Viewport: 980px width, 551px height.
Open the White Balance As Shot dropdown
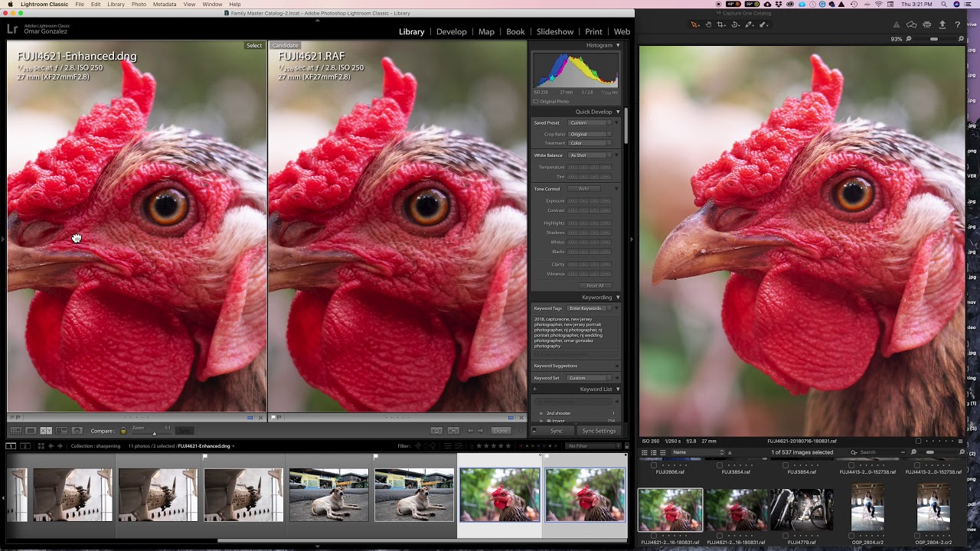(590, 155)
